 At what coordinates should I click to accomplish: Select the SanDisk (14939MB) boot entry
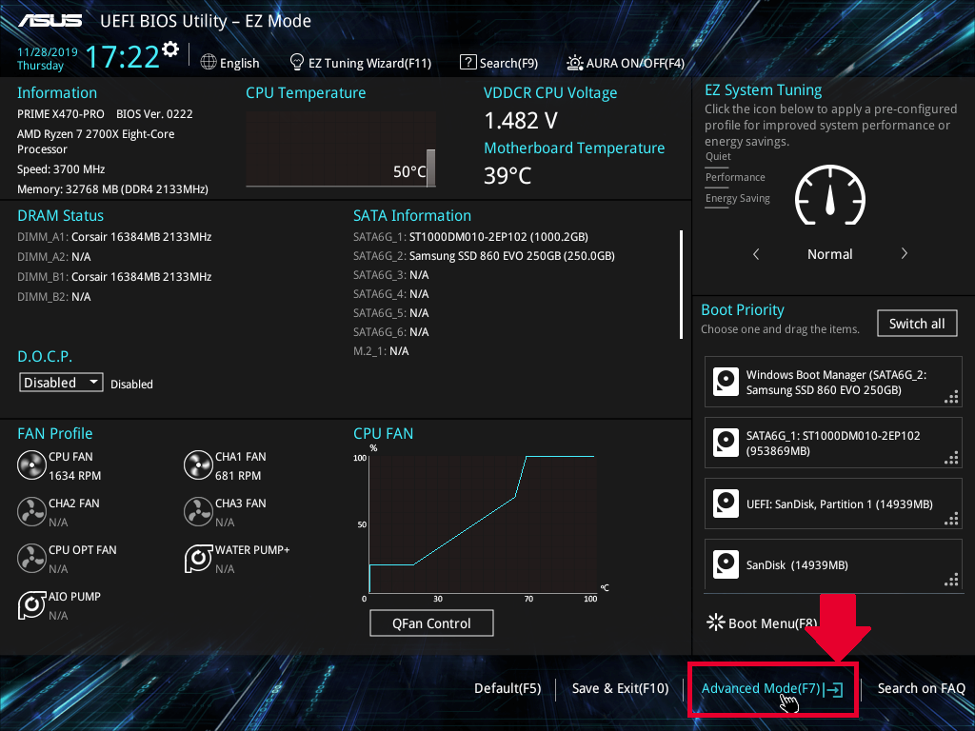(833, 564)
